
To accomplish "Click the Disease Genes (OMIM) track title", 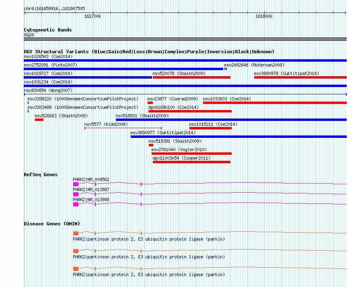I will click(x=52, y=224).
